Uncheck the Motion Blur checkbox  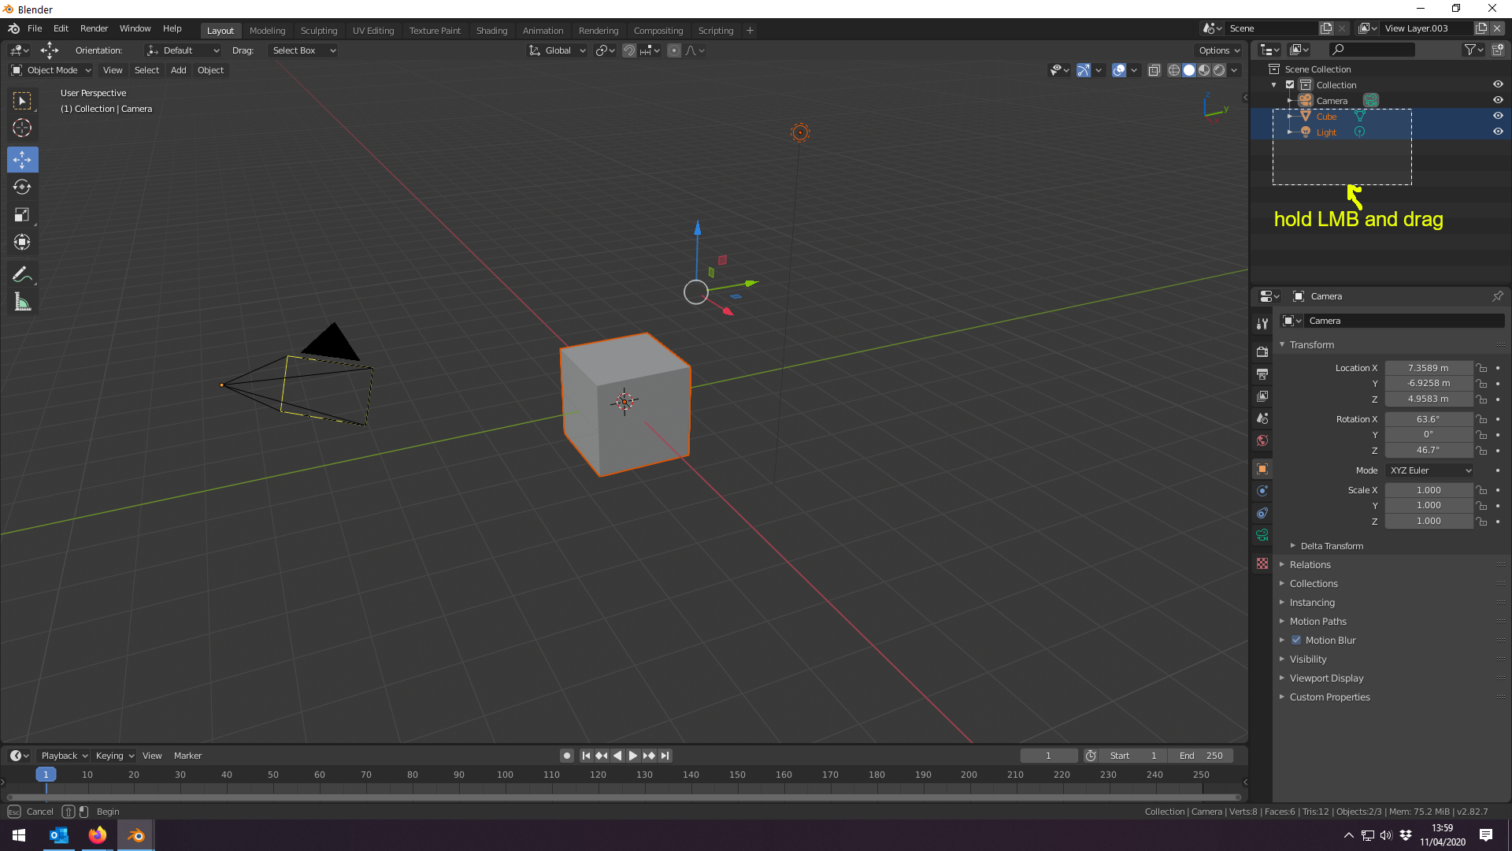[1296, 640]
